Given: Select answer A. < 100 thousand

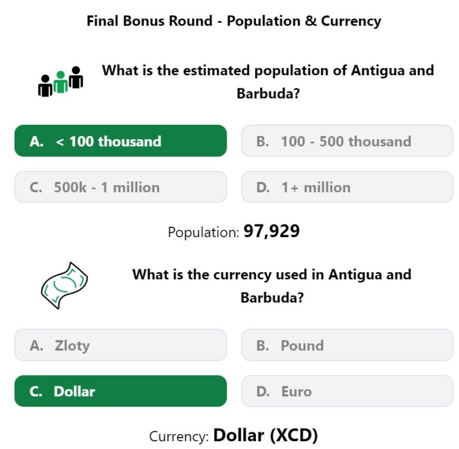Looking at the screenshot, I should pos(121,141).
